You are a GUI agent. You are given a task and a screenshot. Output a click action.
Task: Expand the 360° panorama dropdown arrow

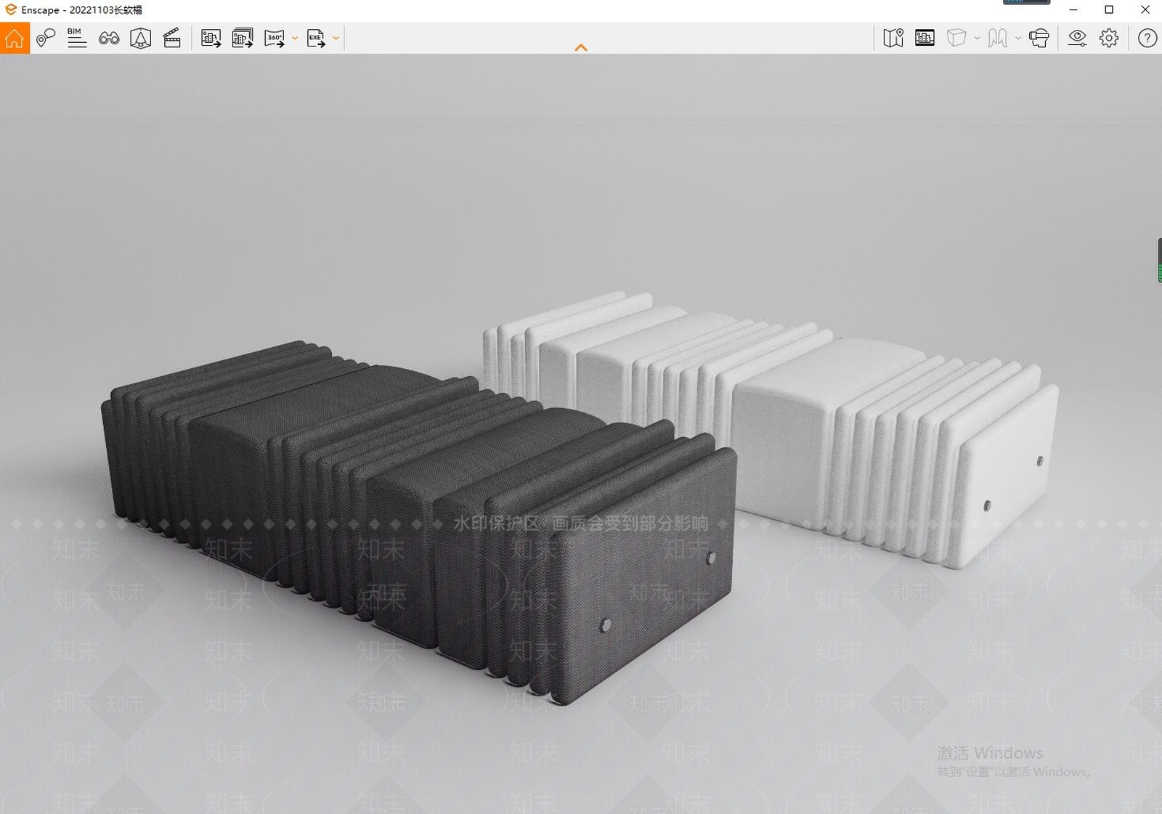pyautogui.click(x=295, y=38)
